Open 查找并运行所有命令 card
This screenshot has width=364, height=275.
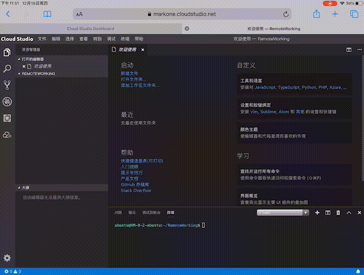click(295, 175)
